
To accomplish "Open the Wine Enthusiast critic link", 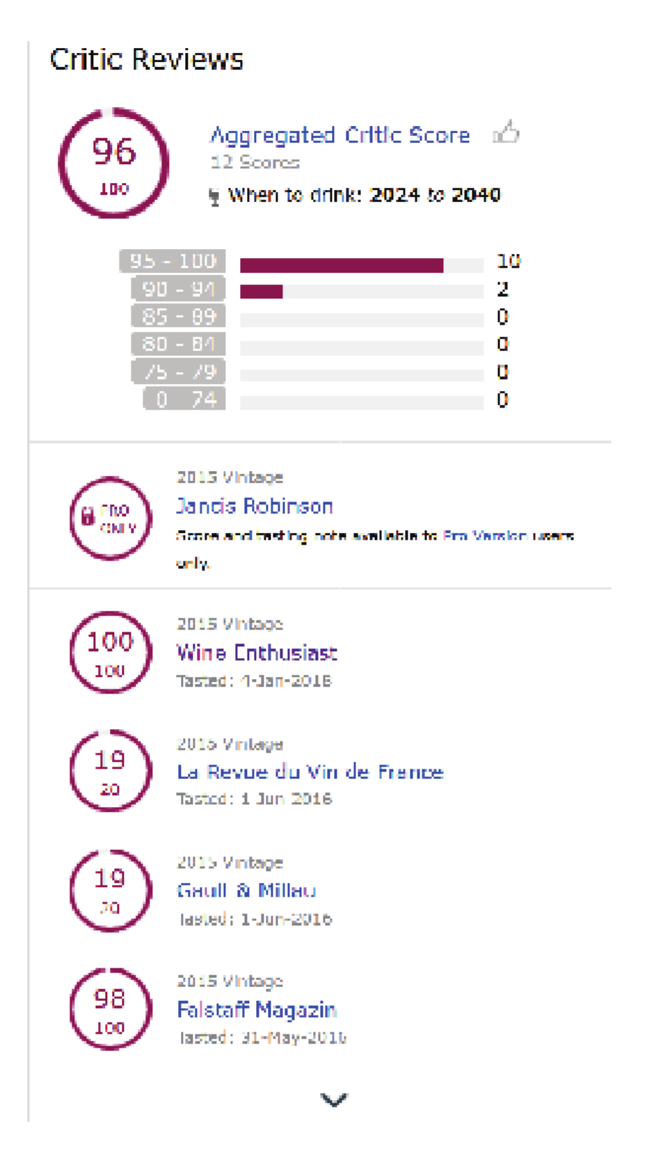I will 257,653.
